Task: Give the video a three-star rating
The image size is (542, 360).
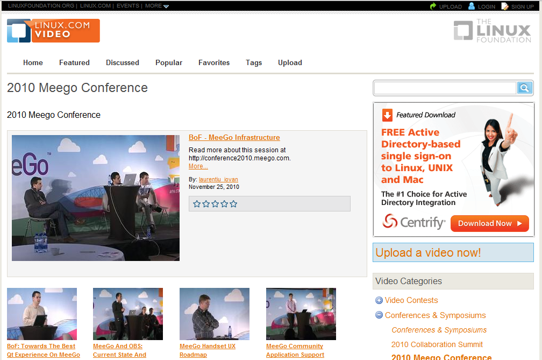Action: click(215, 204)
